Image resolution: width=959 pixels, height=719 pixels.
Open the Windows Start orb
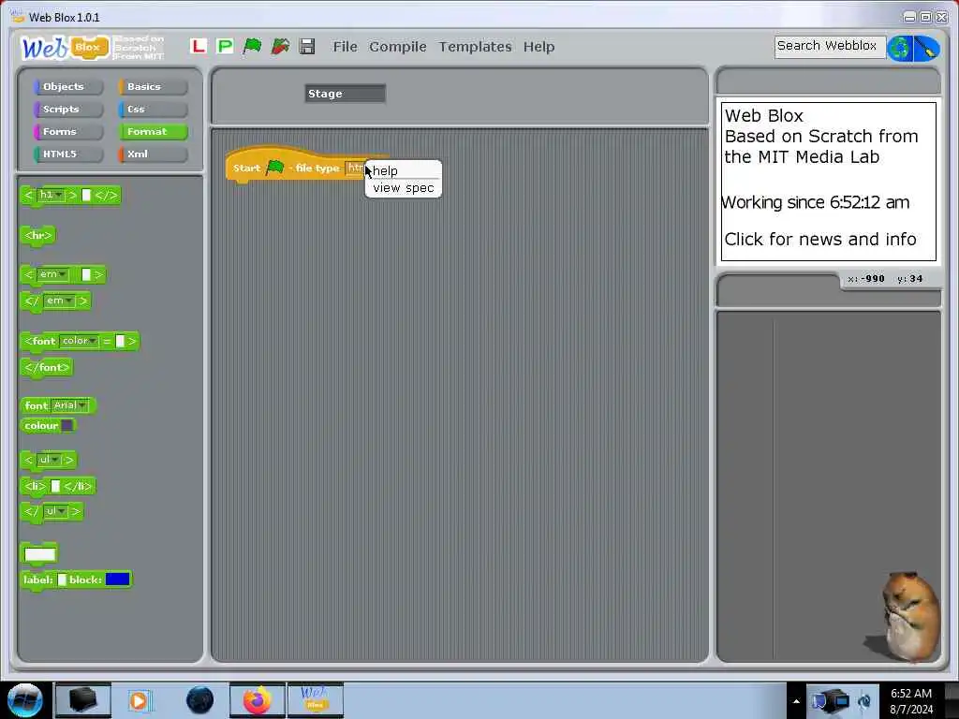tap(24, 700)
